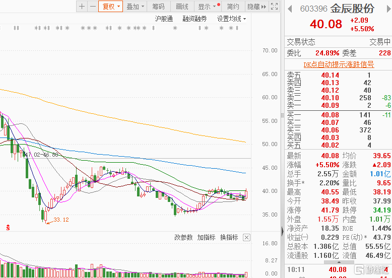Click the 跌停 value 34.19

point(382,210)
